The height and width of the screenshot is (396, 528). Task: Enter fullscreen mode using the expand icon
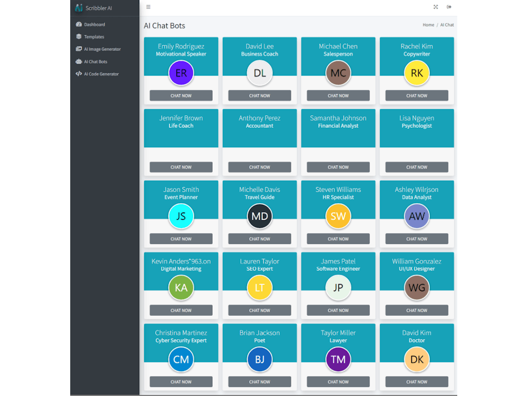(435, 7)
